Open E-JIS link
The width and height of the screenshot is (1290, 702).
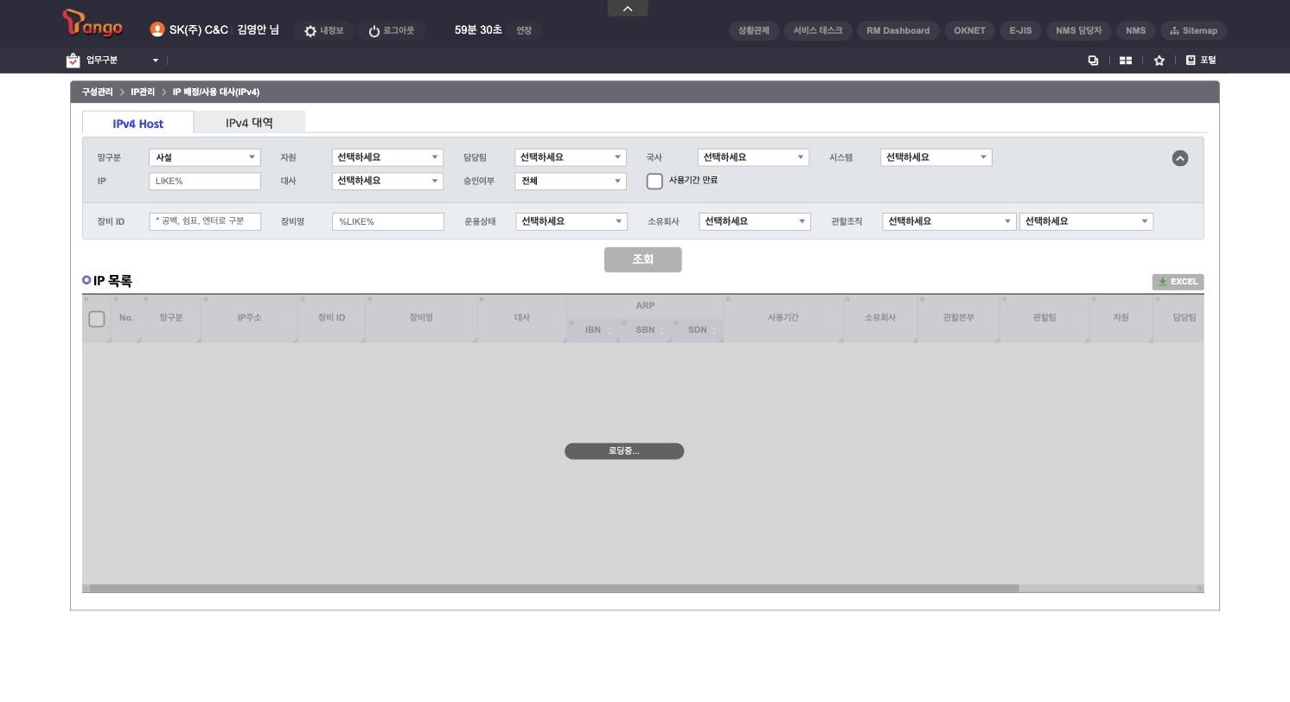click(x=1020, y=30)
